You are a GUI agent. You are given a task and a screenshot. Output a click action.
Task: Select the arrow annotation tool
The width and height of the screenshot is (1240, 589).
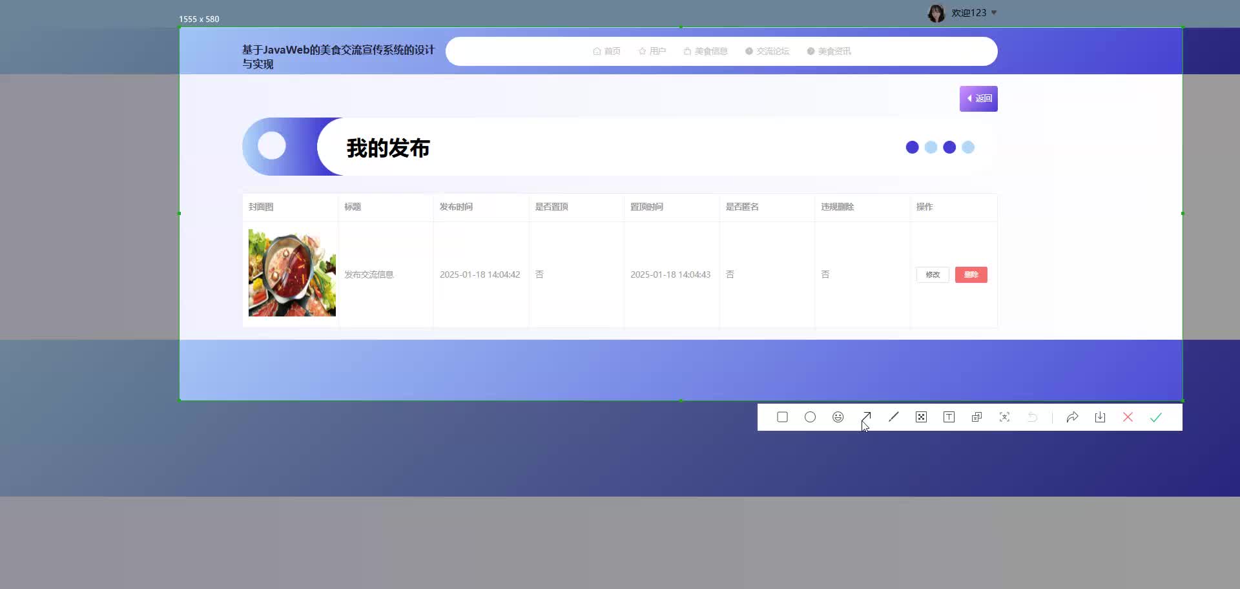866,417
